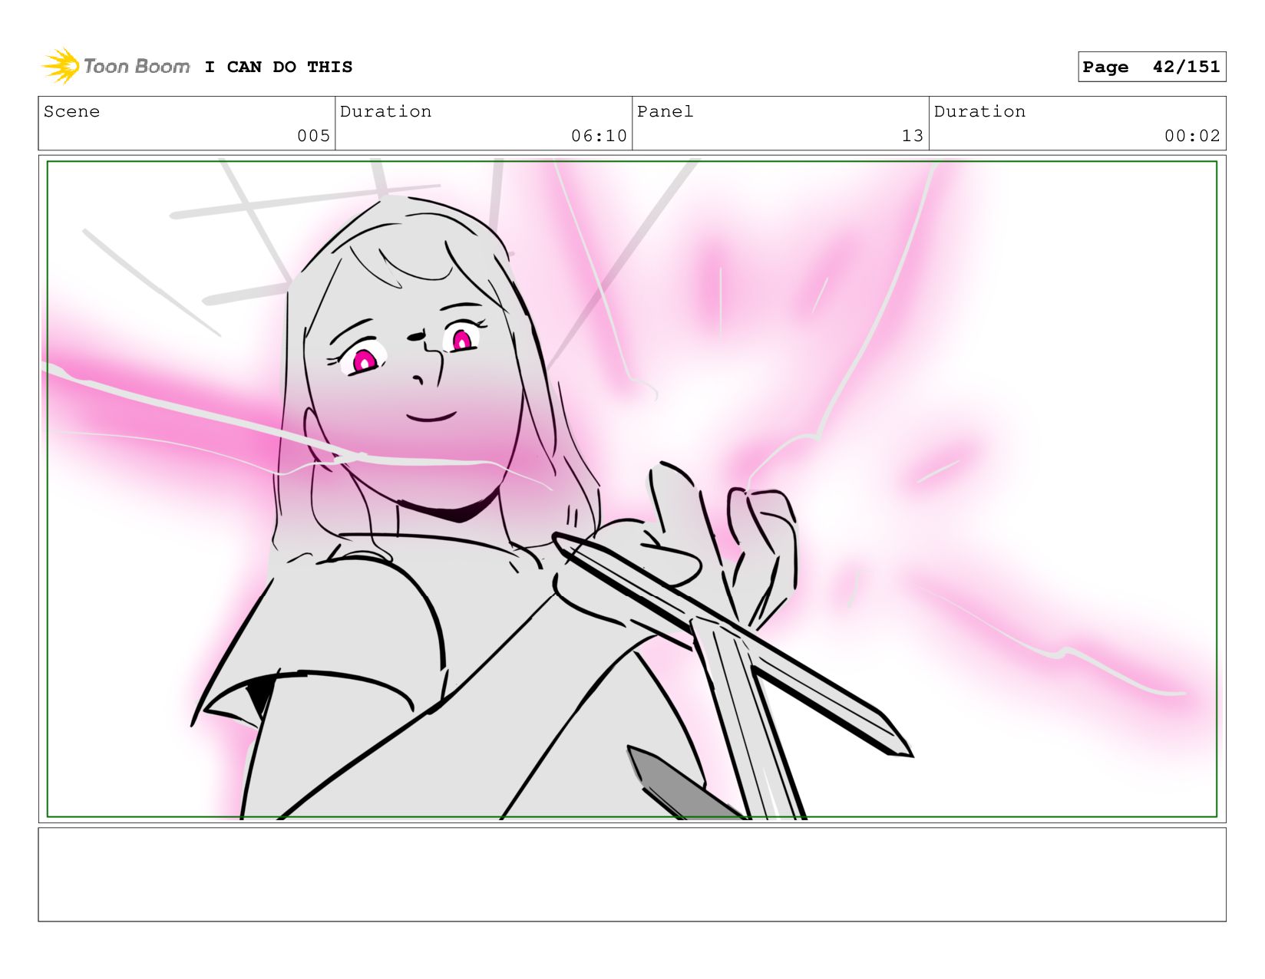Screen dimensions: 1265x979
Task: Click the storyboard panel drawing
Action: tap(632, 489)
